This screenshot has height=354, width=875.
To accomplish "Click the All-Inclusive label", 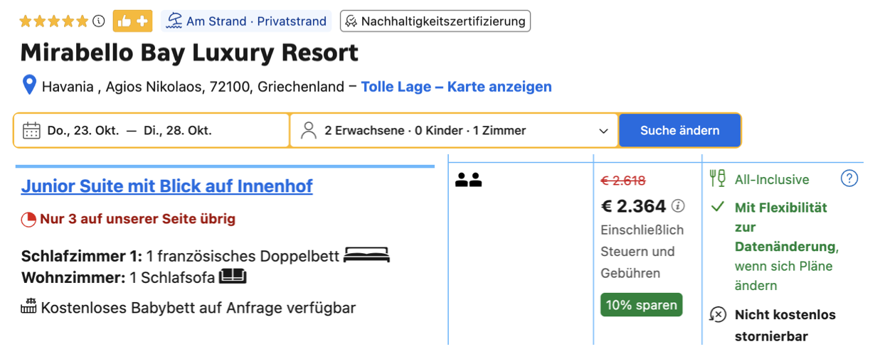I will [772, 180].
